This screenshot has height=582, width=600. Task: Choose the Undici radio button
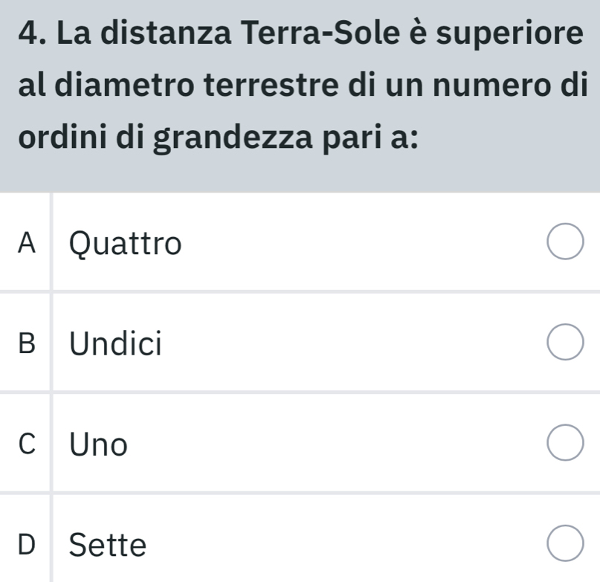pos(565,345)
